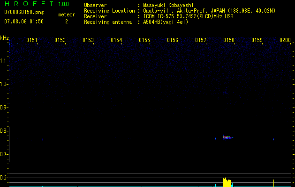Click the 0.6 kHz frequency tick label
This screenshot has height=187, width=295.
point(4,178)
